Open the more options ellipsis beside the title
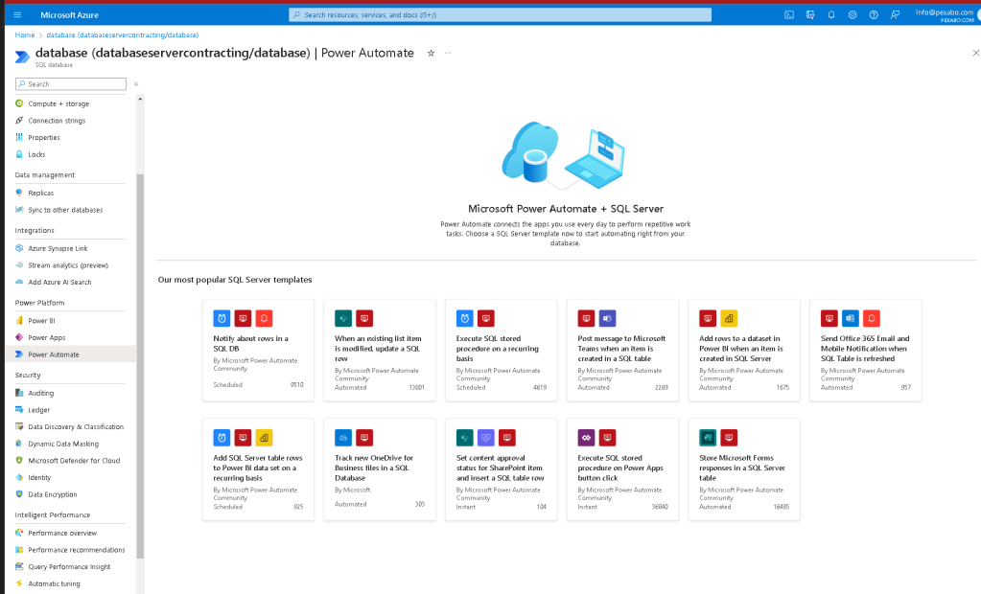Screen dimensions: 981x594 (448, 53)
